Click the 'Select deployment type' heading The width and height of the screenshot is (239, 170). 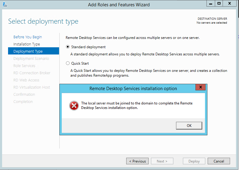[43, 21]
